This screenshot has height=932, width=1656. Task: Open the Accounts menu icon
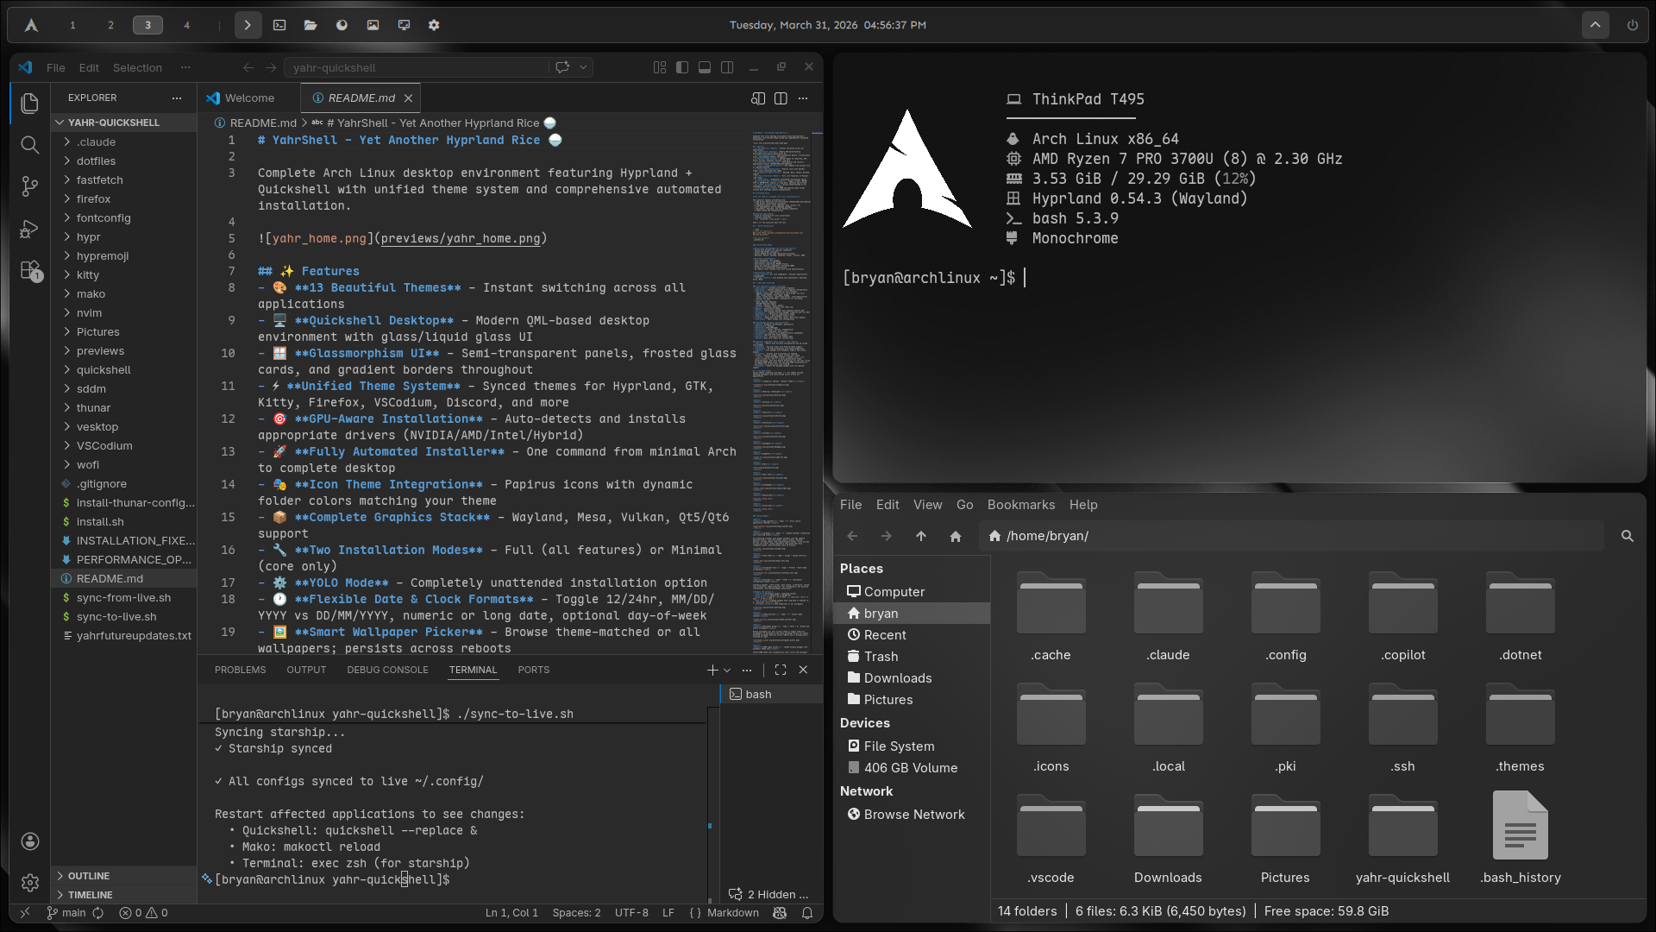tap(29, 841)
